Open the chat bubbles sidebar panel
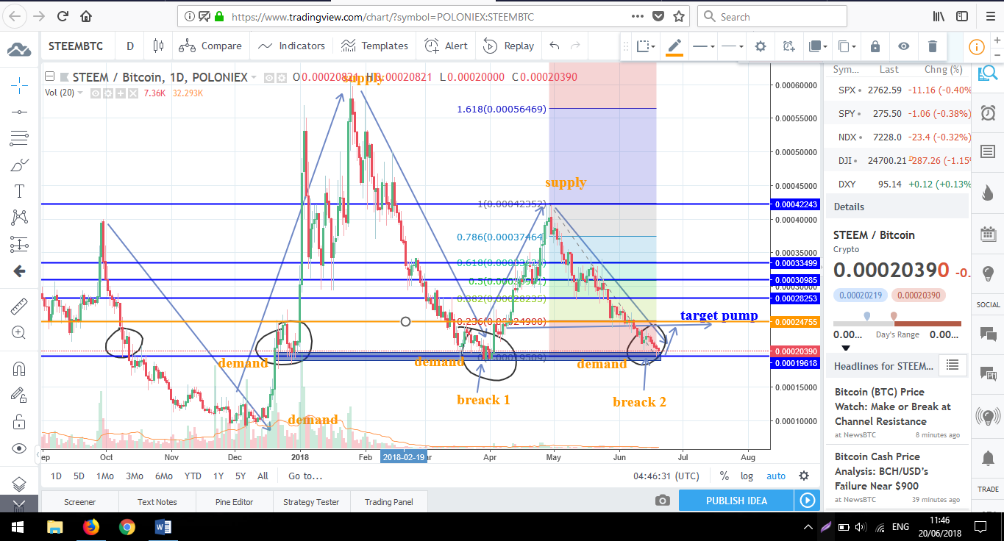The width and height of the screenshot is (1004, 541). point(988,334)
